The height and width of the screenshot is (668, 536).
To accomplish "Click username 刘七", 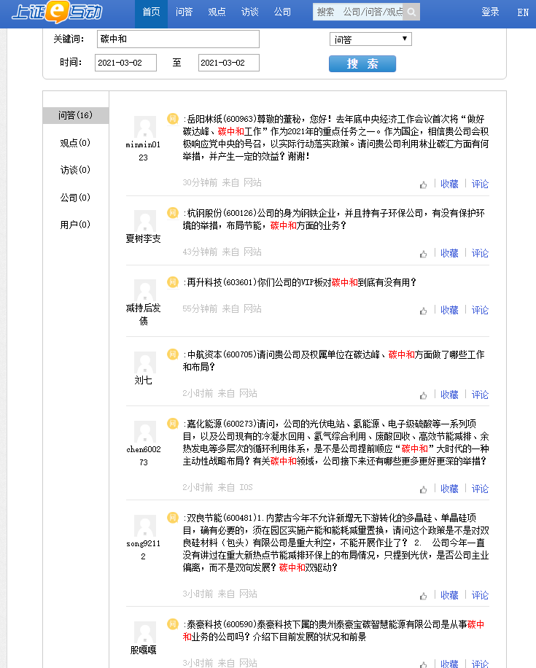I will point(143,381).
